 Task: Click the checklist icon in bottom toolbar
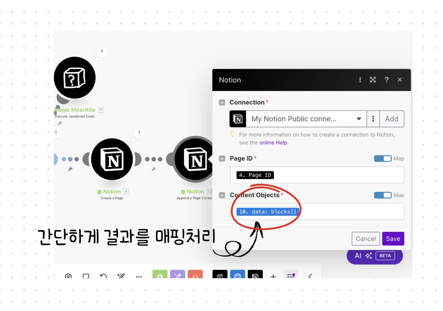[x=291, y=275]
